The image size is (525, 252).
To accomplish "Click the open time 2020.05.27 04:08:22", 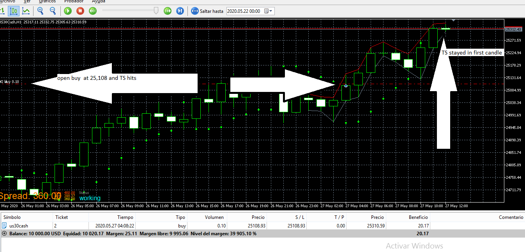I will tap(115, 226).
